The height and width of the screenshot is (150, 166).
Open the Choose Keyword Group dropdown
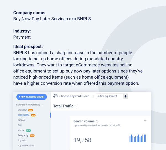pyautogui.click(x=93, y=96)
